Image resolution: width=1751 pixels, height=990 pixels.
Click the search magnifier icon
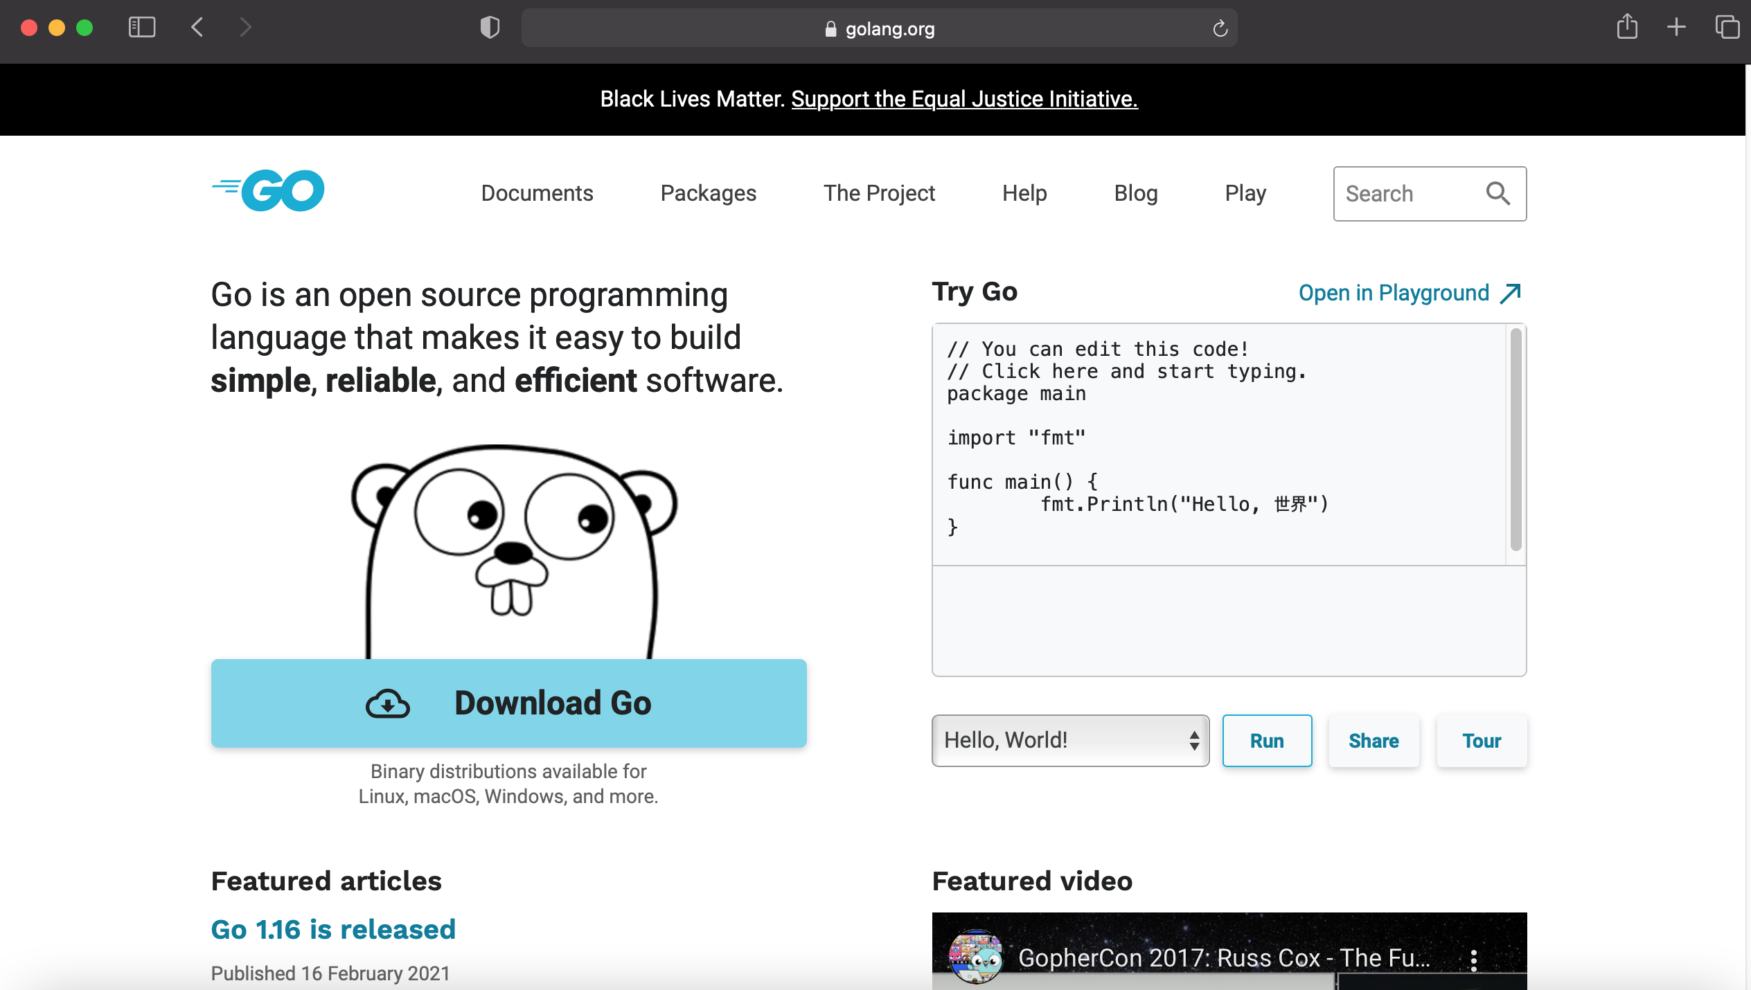(1497, 194)
